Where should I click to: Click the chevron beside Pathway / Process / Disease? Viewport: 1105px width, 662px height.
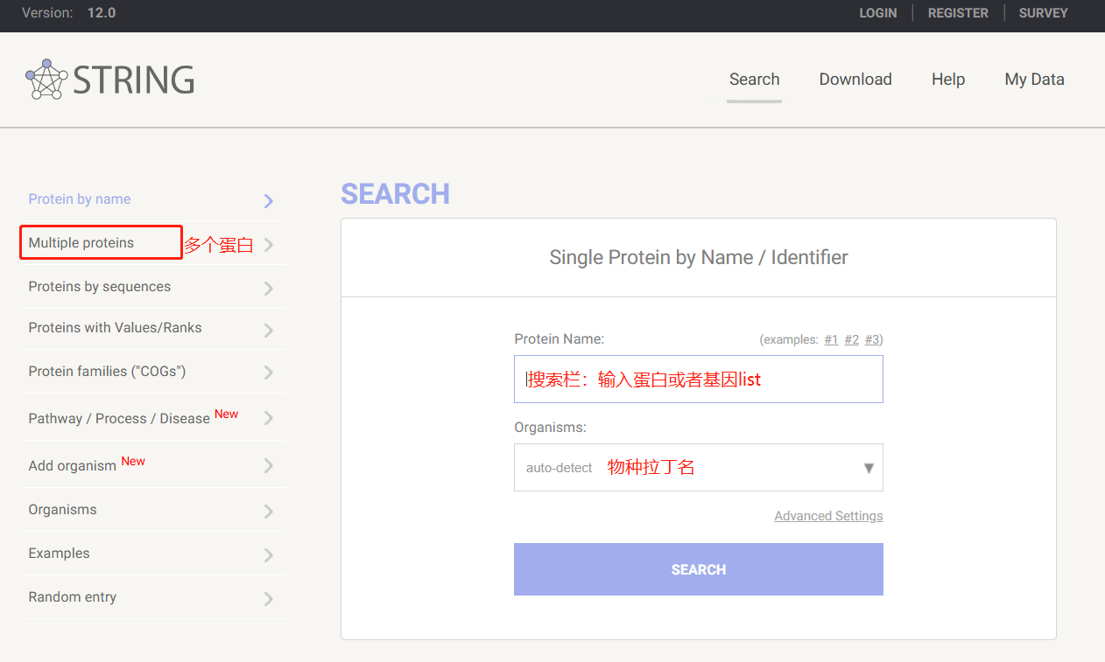269,419
